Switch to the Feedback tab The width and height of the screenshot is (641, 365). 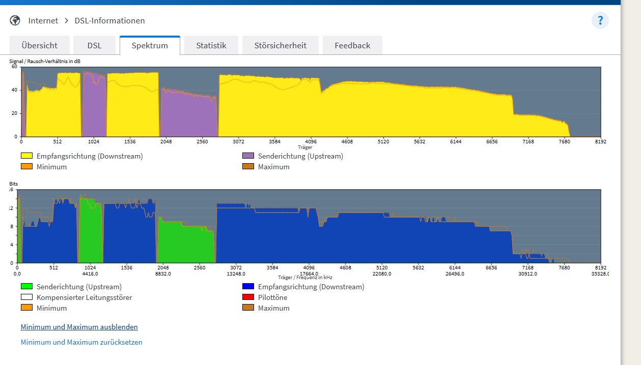[352, 45]
